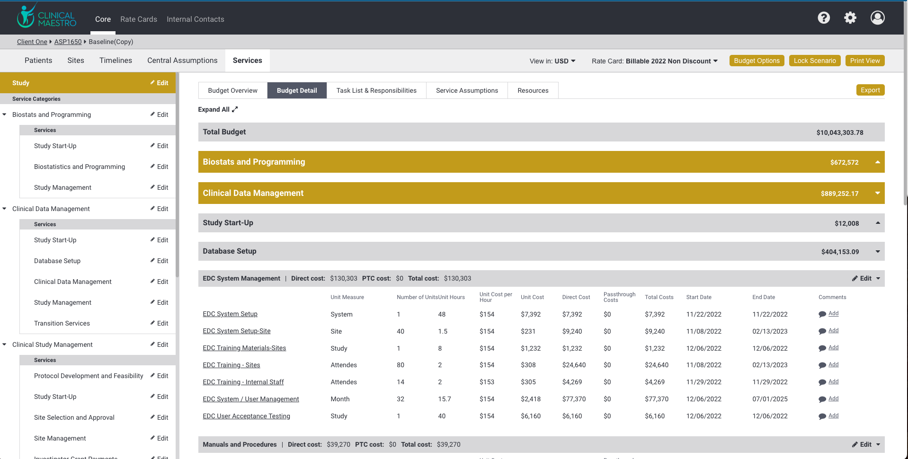Click comment bubble for EDC System Setup

822,314
